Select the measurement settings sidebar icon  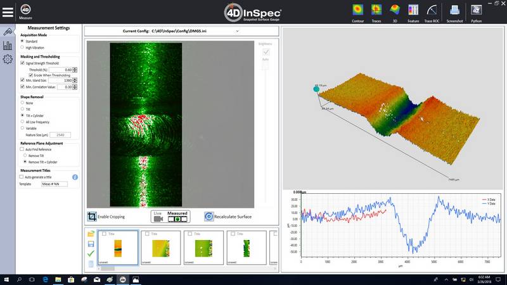pyautogui.click(x=8, y=32)
